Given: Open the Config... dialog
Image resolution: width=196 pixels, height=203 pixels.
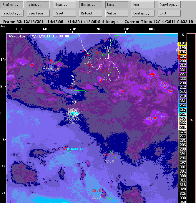Looking at the screenshot, I should click(143, 13).
